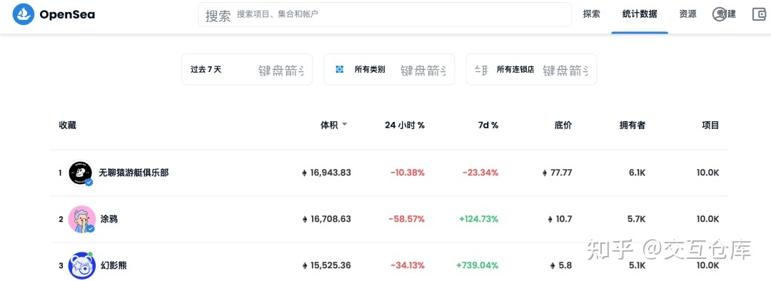Sort by the 底价 column header

tap(563, 126)
